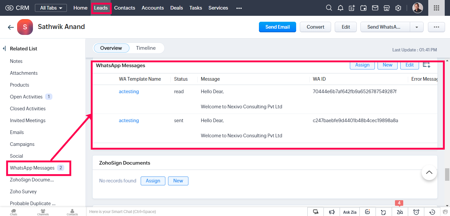Screen dimensions: 450x216
Task: Open the mail icon in header
Action: pos(375,8)
